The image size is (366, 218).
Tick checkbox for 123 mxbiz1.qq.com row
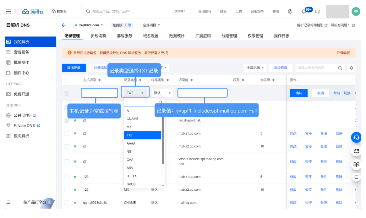[67, 177]
